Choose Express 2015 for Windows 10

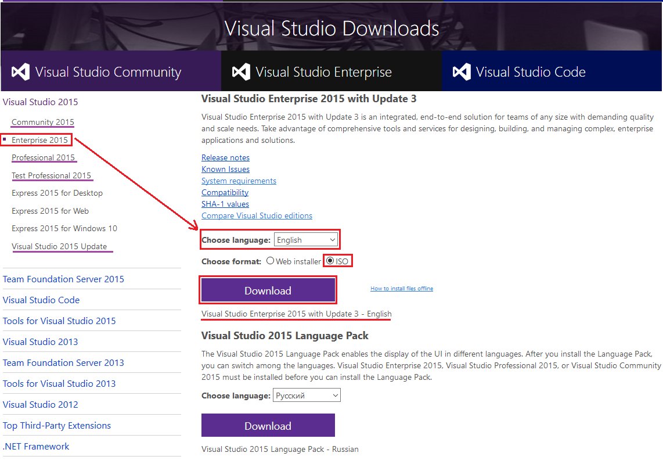pyautogui.click(x=64, y=228)
